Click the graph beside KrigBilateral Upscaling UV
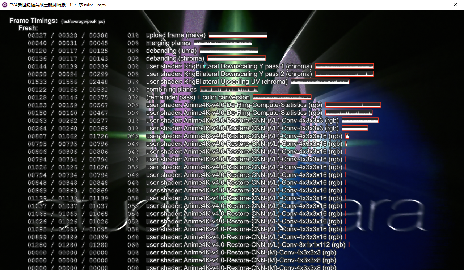 coord(320,82)
